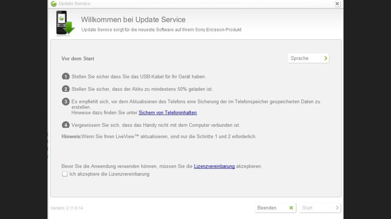
Task: Close the Update Service window
Action: pyautogui.click(x=337, y=4)
